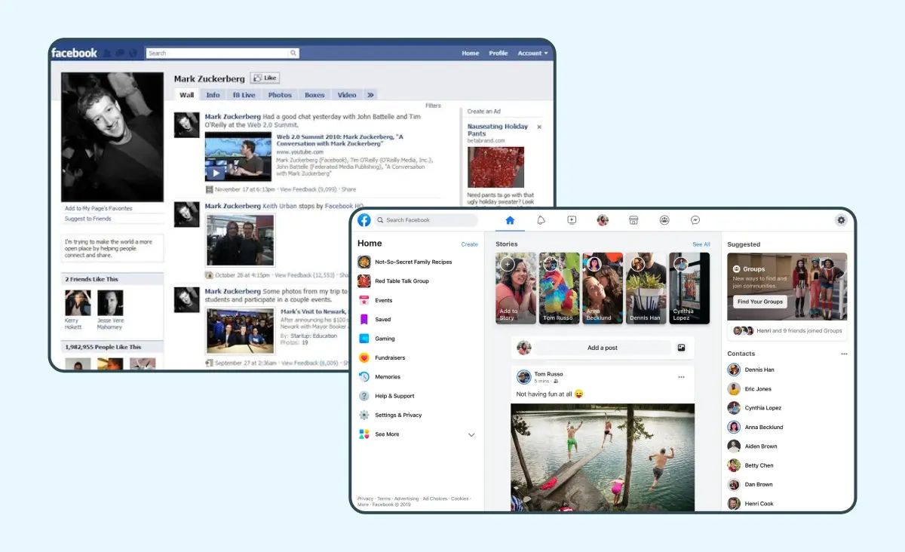
Task: Open notifications bell icon
Action: click(541, 220)
